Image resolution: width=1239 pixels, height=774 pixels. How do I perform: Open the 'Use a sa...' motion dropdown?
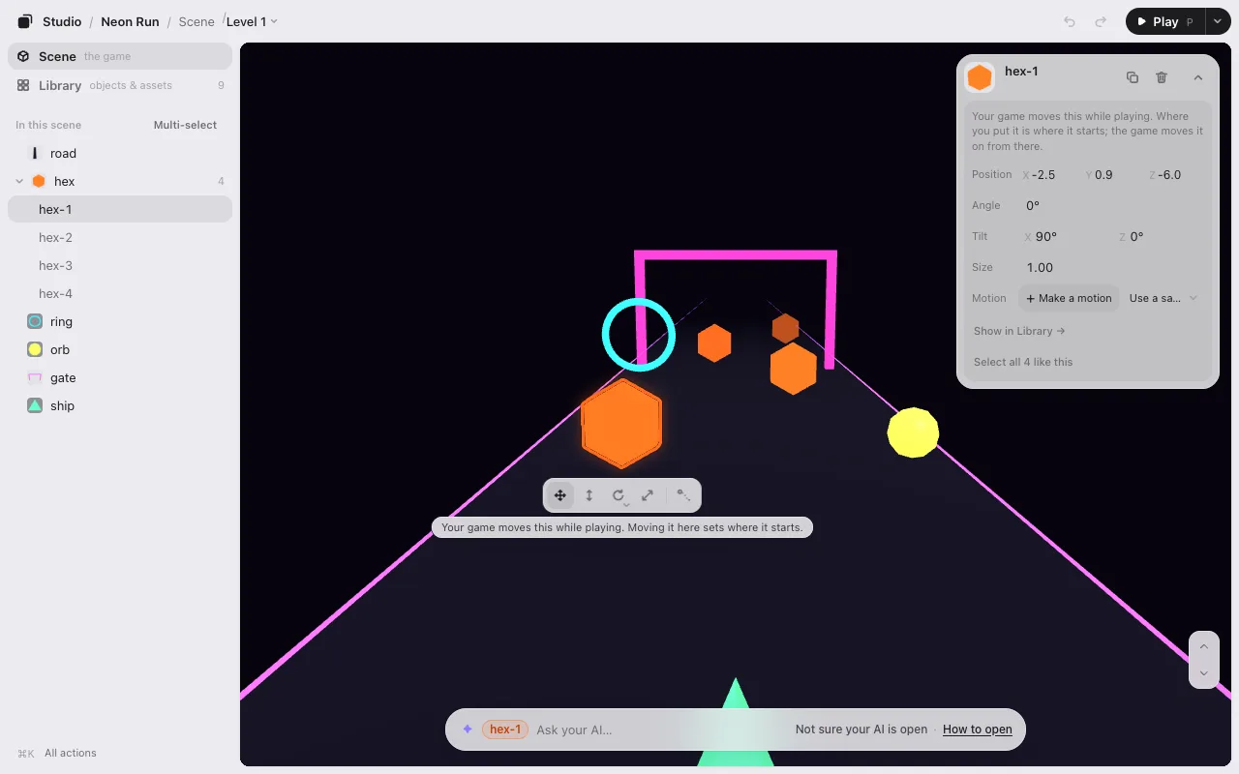pyautogui.click(x=1163, y=298)
